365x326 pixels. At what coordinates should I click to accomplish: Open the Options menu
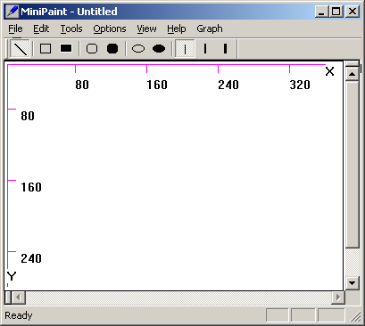point(110,29)
